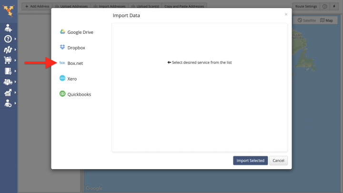343x193 pixels.
Task: Click Import Addresses in the toolbar
Action: tap(110, 6)
